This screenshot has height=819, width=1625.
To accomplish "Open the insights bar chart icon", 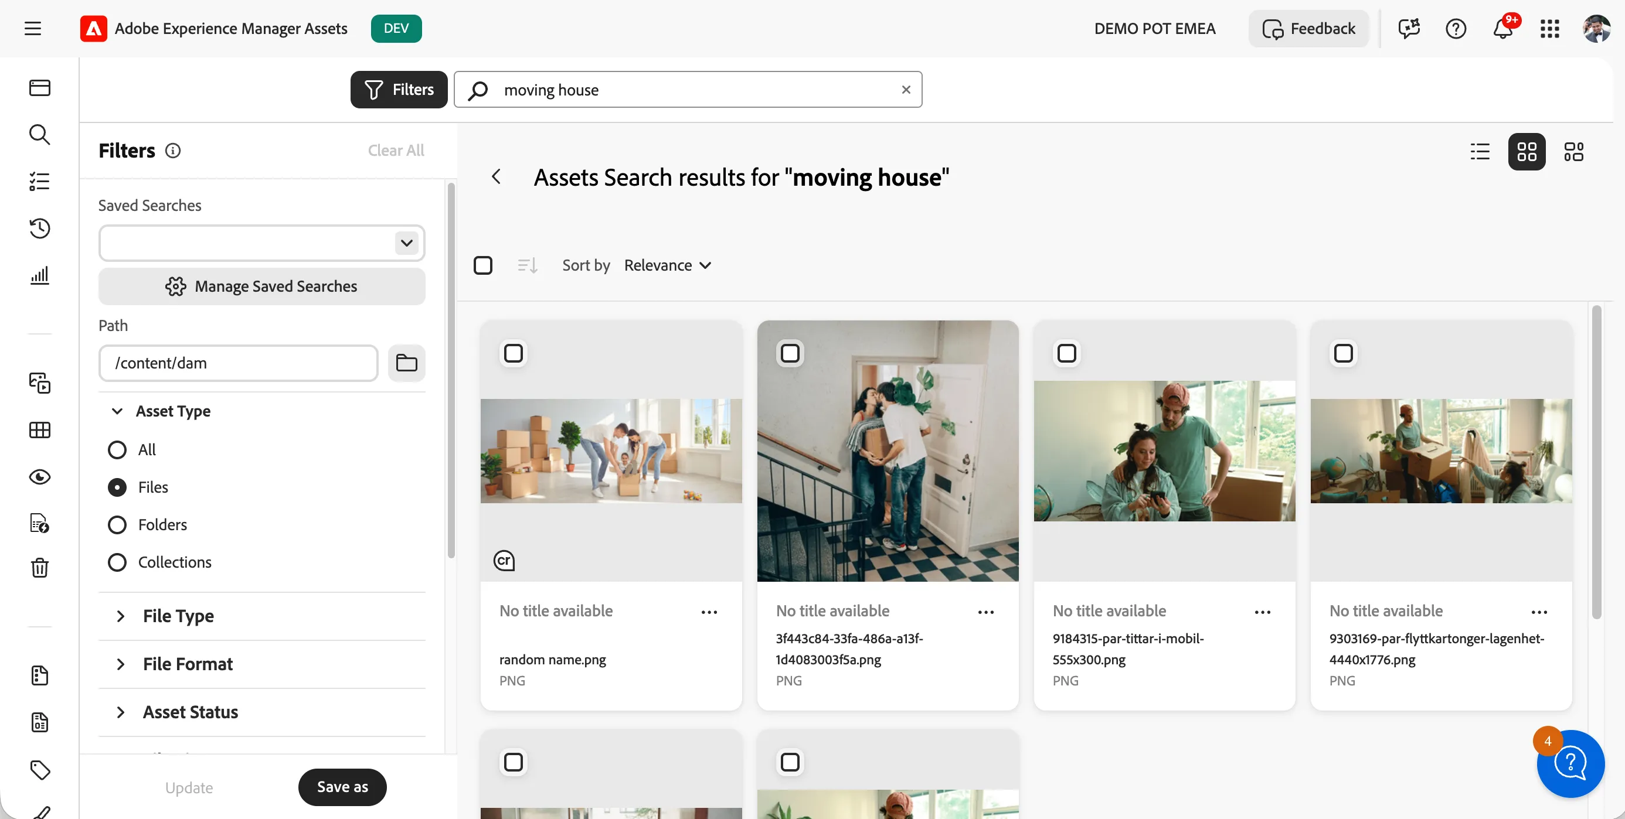I will [40, 275].
